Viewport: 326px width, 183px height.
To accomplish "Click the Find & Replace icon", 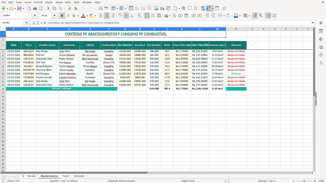I will [x=101, y=8].
